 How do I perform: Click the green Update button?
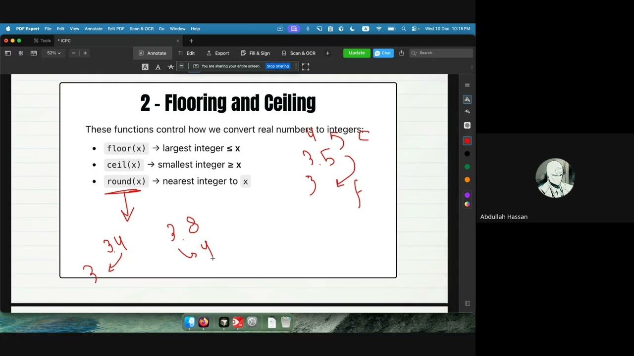(x=357, y=53)
